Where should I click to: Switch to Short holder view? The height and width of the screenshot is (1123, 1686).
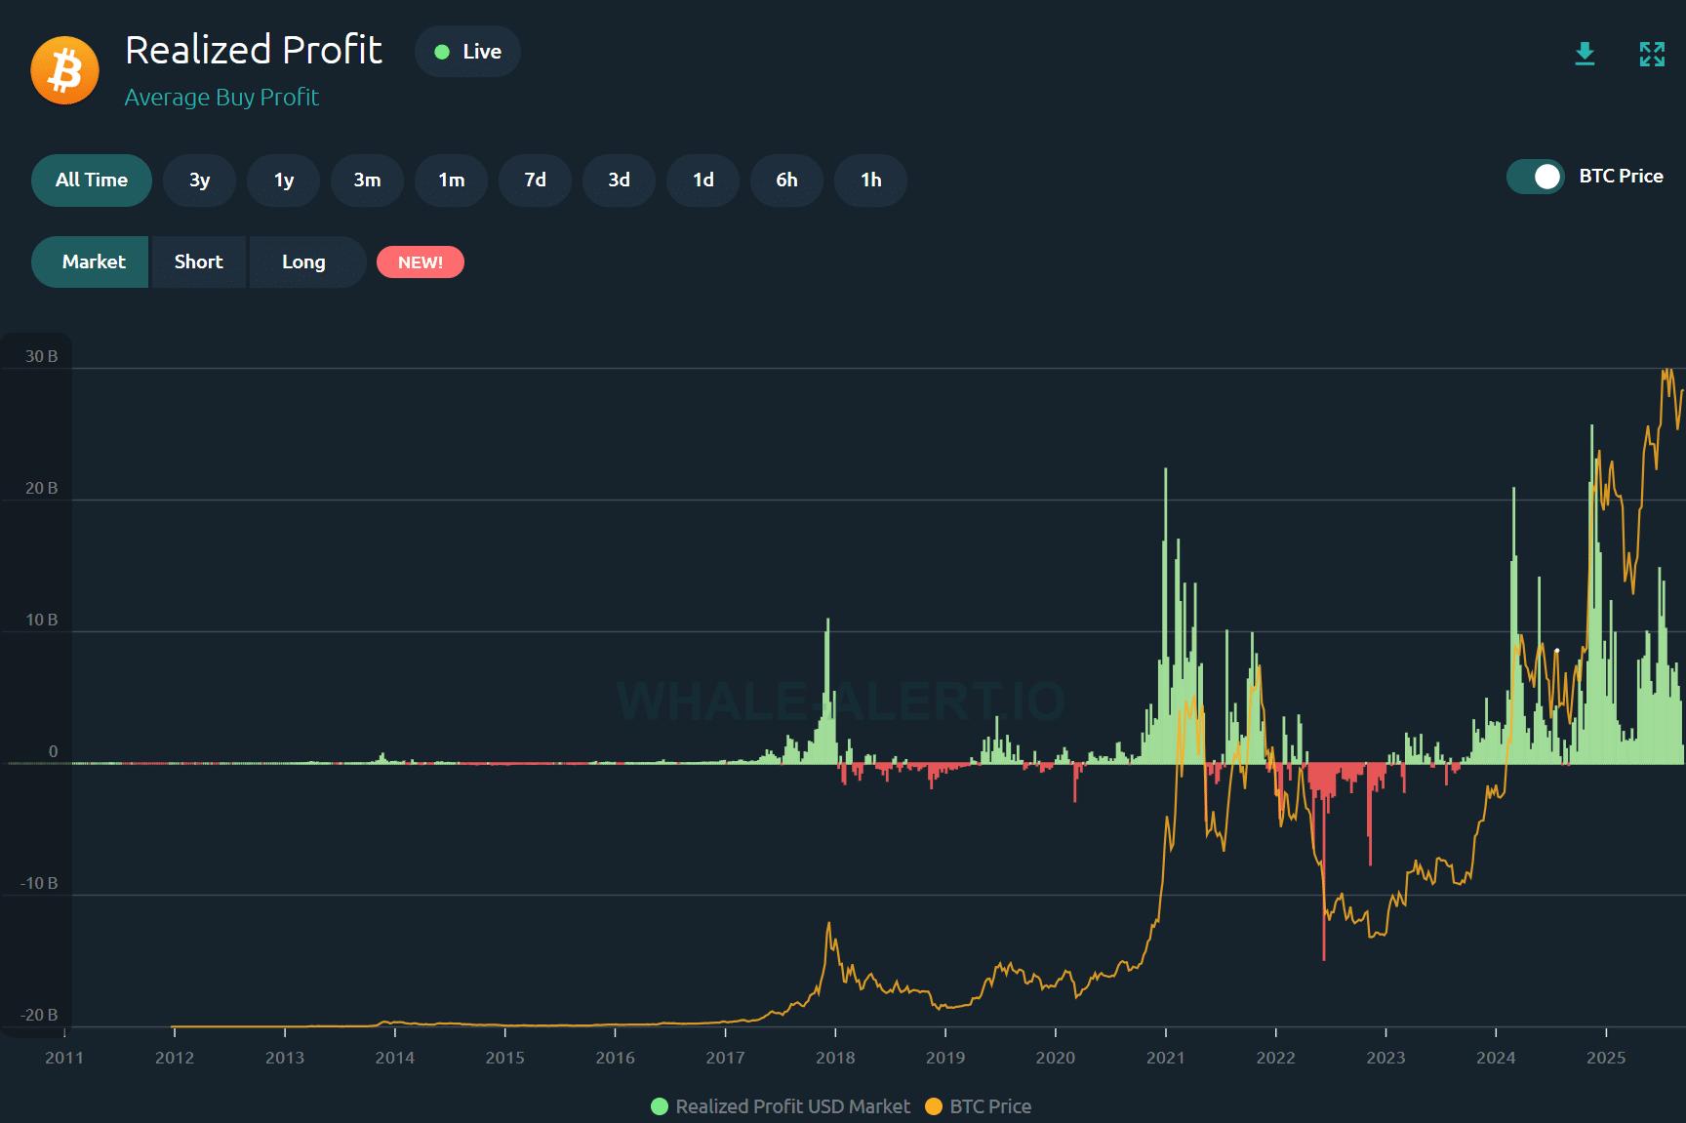pyautogui.click(x=198, y=262)
